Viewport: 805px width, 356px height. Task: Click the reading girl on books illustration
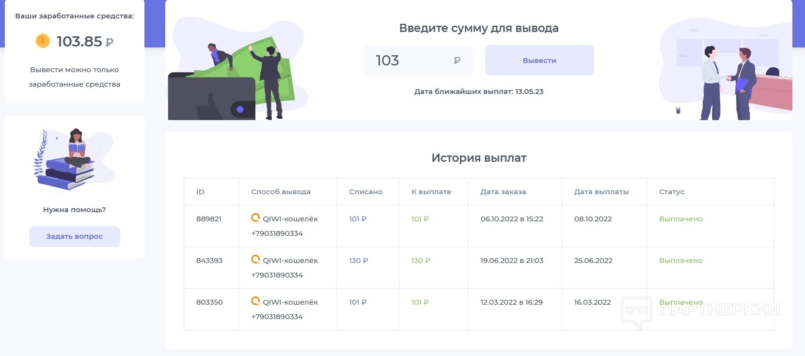[73, 159]
